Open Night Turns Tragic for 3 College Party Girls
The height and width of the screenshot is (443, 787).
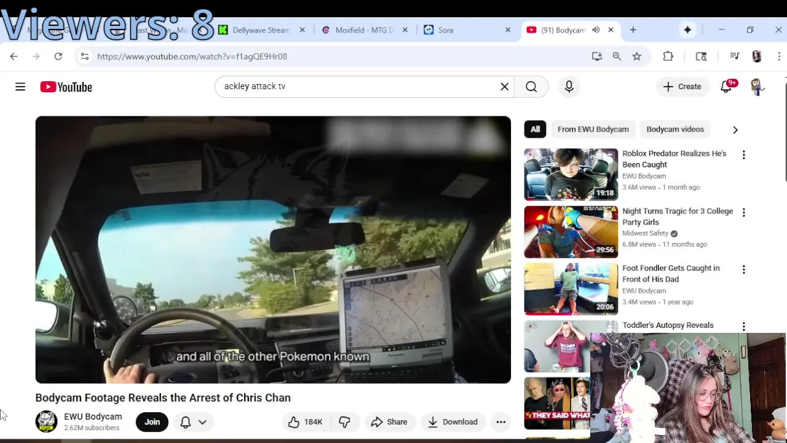coord(678,217)
